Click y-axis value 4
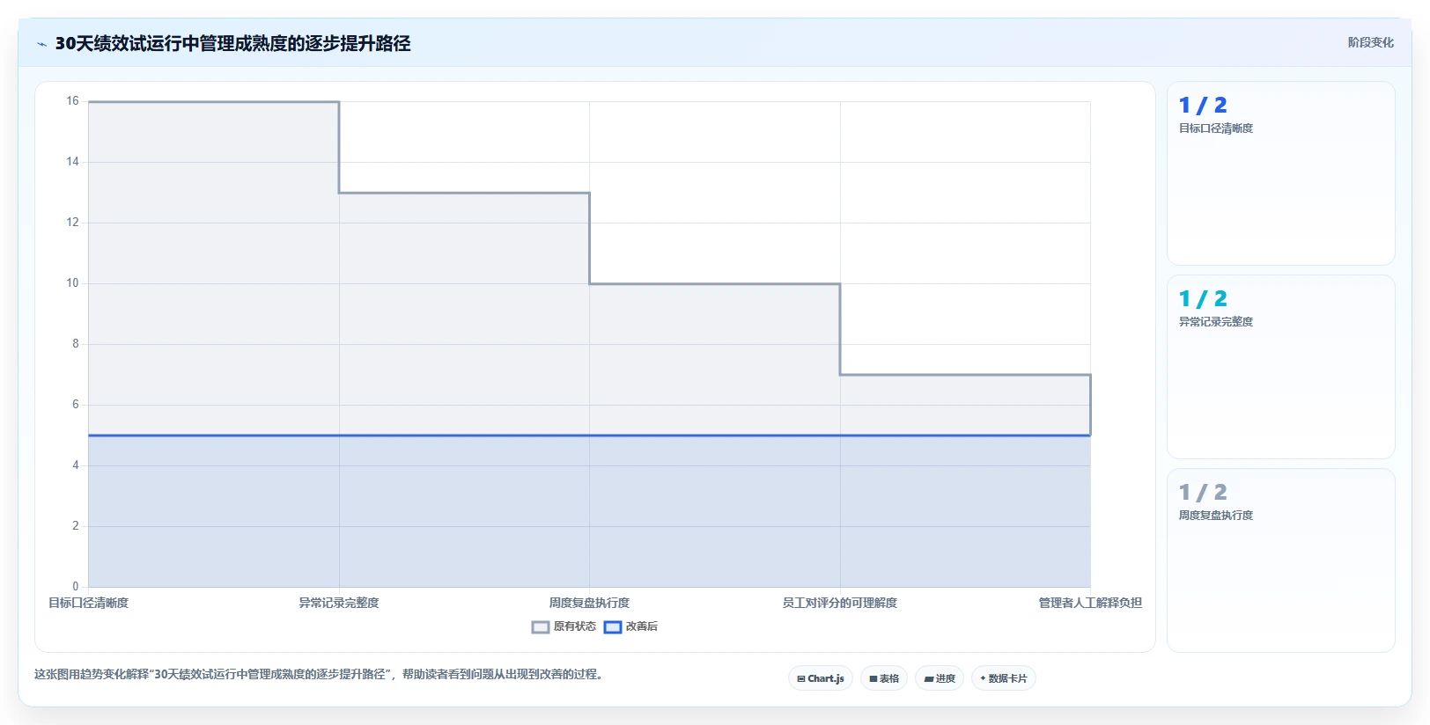Screen dimensions: 1430x725 click(x=76, y=465)
